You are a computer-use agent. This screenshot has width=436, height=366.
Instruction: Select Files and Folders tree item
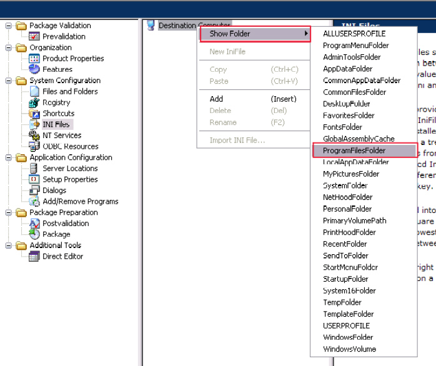70,92
